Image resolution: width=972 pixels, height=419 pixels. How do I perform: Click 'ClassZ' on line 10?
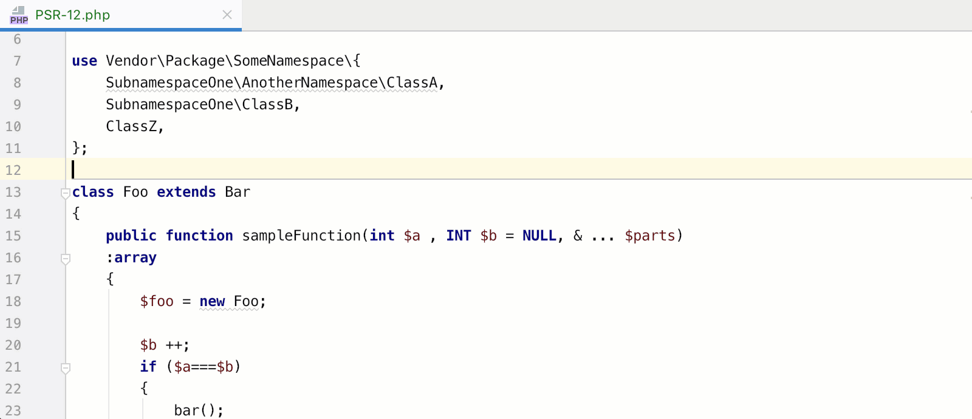(131, 126)
